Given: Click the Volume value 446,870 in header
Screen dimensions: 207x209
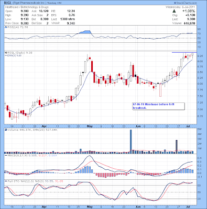Looking at the screenshot, I should [189, 23].
